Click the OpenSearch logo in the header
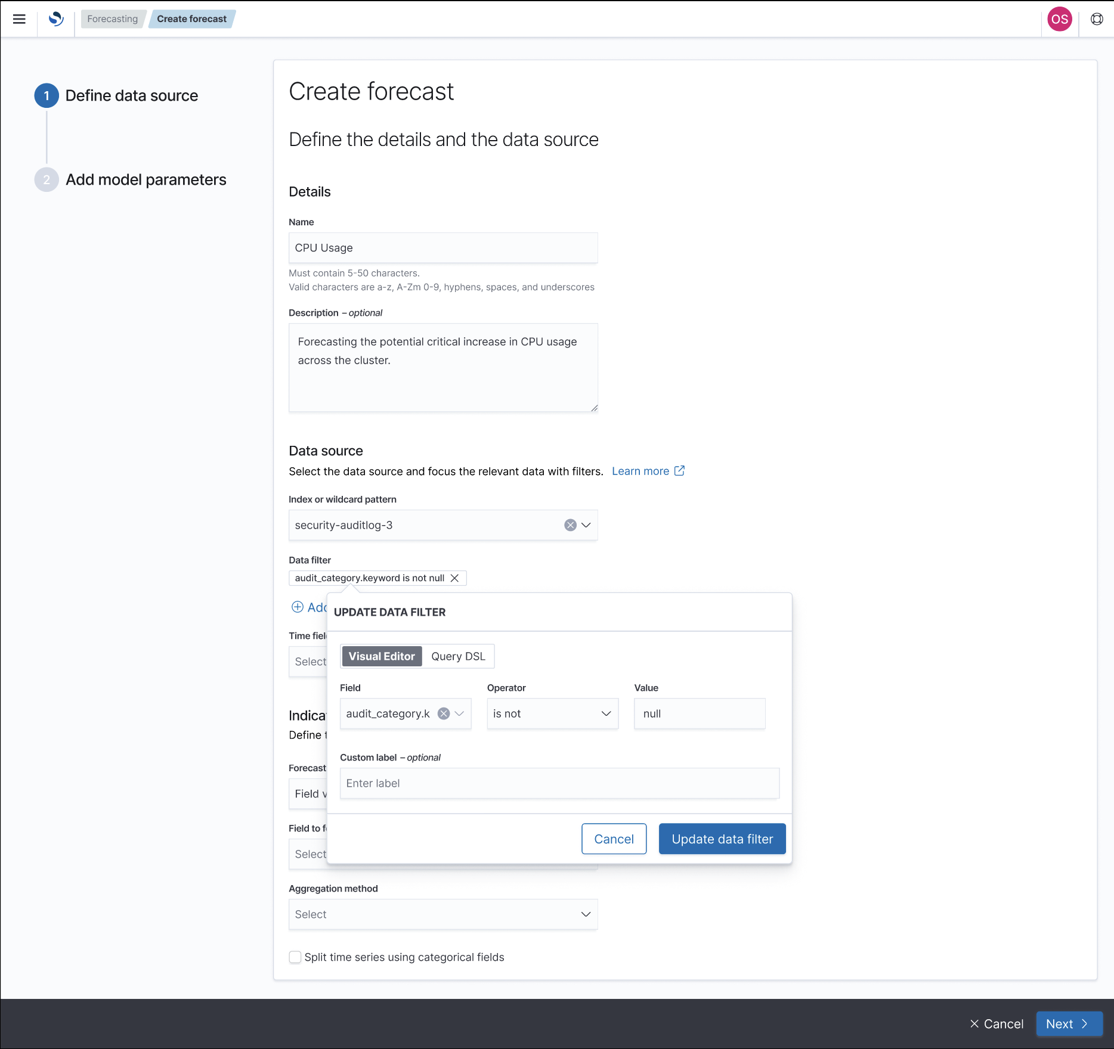 56,18
